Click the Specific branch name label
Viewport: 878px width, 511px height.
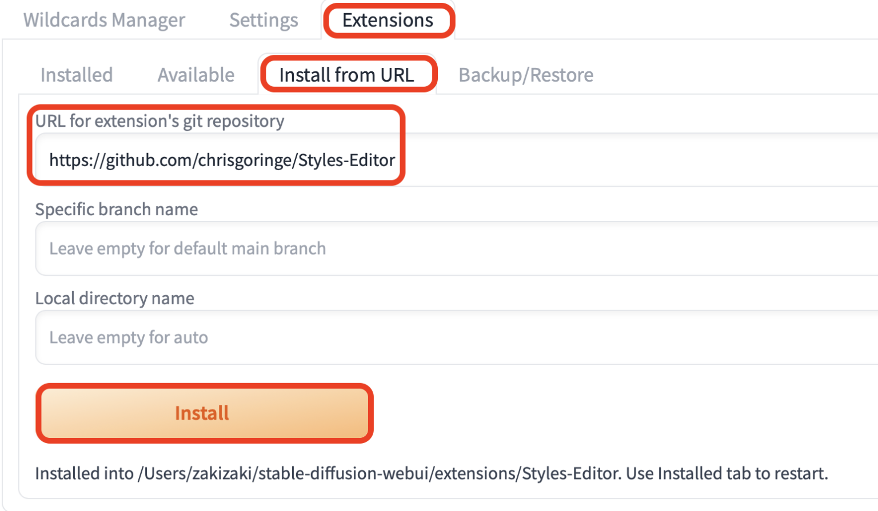click(116, 209)
